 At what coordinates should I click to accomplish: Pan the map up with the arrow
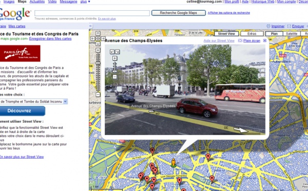(98, 33)
